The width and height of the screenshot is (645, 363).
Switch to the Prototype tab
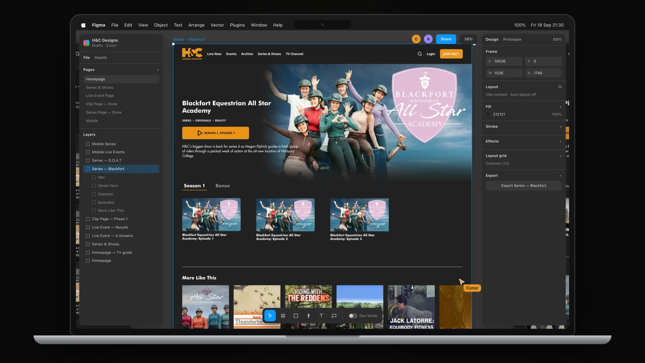tap(512, 39)
